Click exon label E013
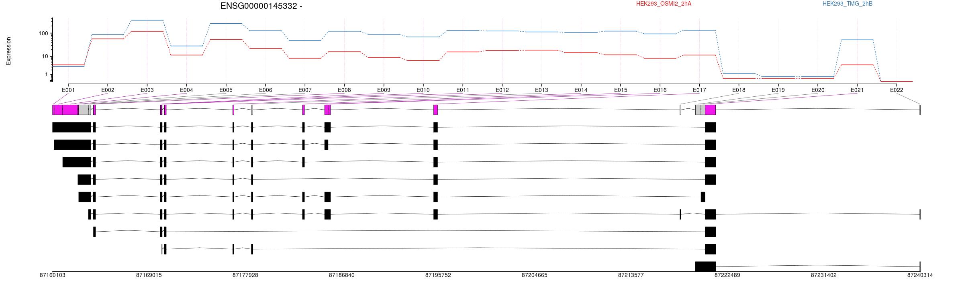 541,90
